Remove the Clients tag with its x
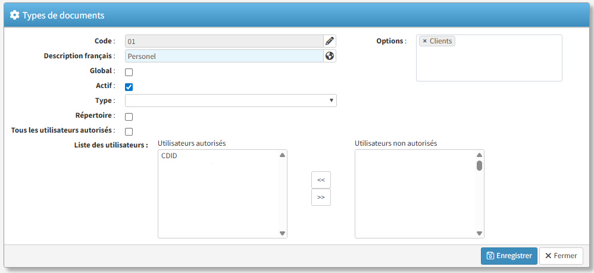This screenshot has height=273, width=594. [424, 41]
